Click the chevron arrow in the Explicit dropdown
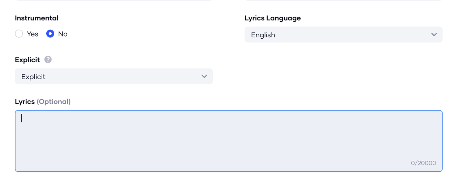The width and height of the screenshot is (463, 181). (204, 76)
